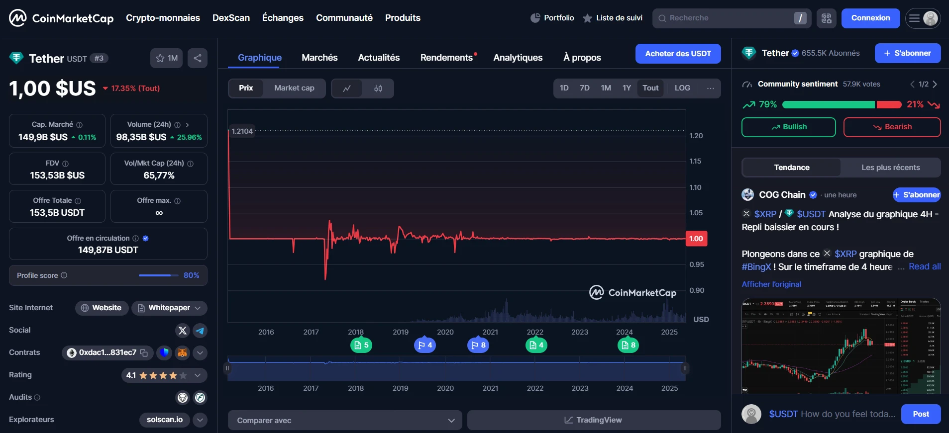
Task: Show Cap. Marché info tooltip icon
Action: [80, 125]
